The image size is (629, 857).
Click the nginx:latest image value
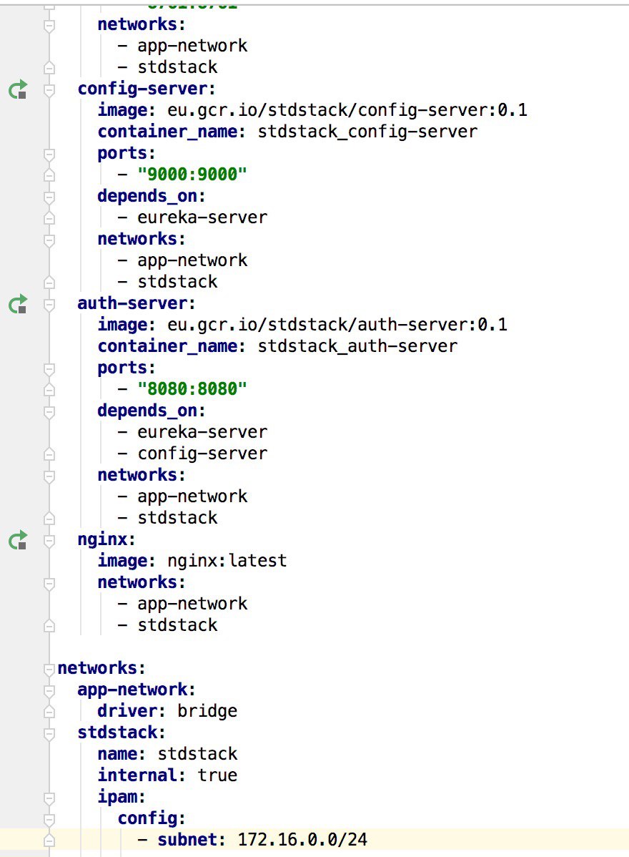[227, 561]
